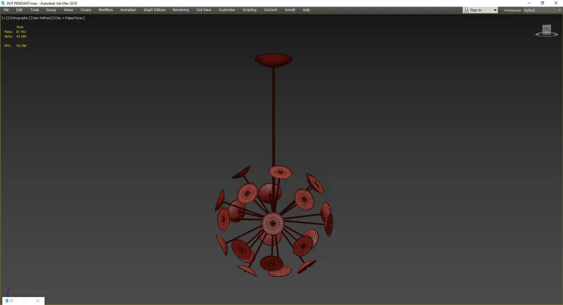
Task: Open the Help menu
Action: [x=306, y=10]
